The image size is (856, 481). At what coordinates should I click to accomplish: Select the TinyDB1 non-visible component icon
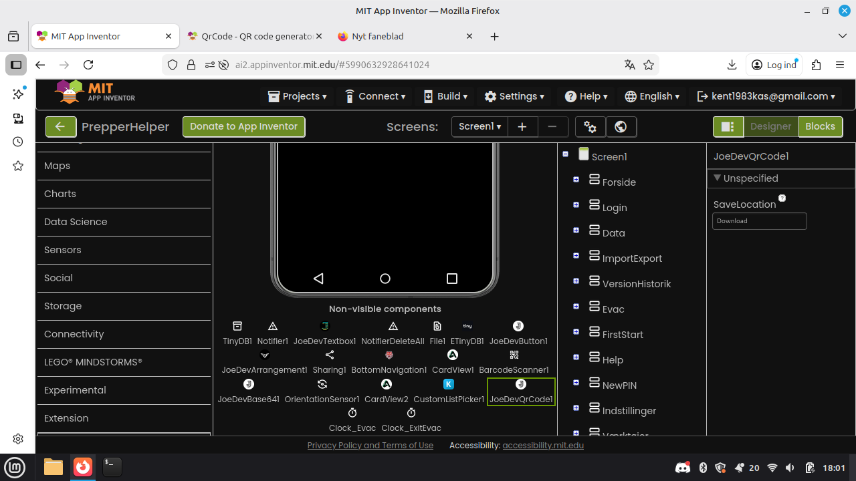pyautogui.click(x=237, y=326)
